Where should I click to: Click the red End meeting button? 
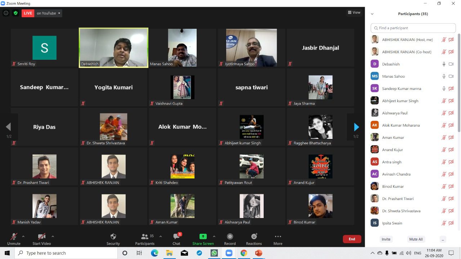tap(352, 239)
